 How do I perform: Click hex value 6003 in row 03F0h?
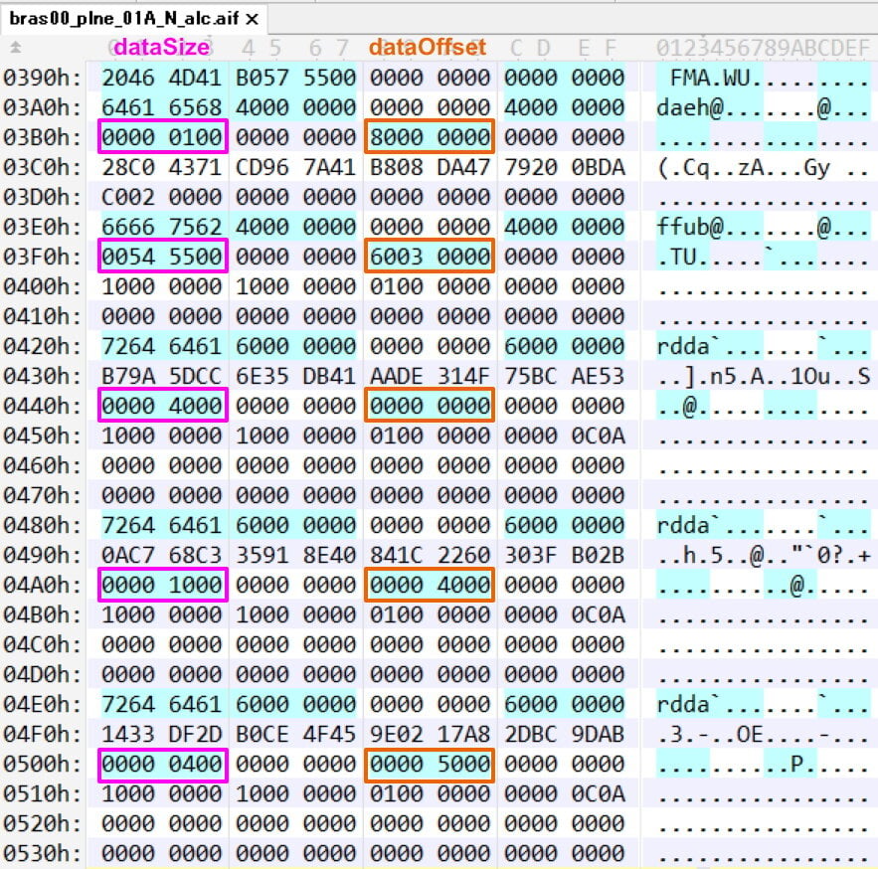point(397,257)
